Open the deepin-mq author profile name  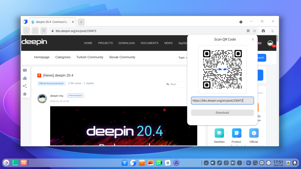pos(57,96)
